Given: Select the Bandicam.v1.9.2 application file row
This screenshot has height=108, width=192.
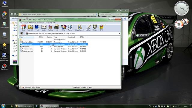Looking at the screenshot, I should click(53, 42).
